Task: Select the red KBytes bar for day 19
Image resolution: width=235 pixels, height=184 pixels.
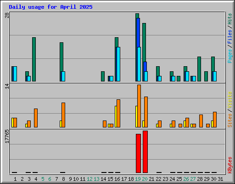Action: (138, 153)
